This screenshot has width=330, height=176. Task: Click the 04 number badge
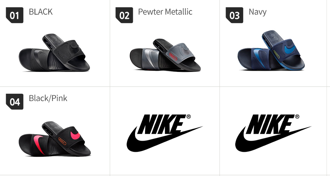tap(15, 101)
